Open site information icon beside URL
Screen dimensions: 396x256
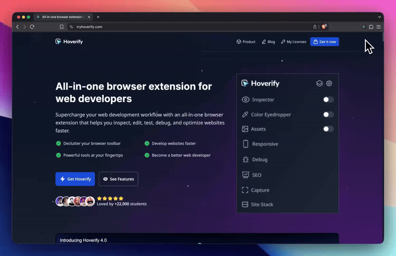pos(71,27)
